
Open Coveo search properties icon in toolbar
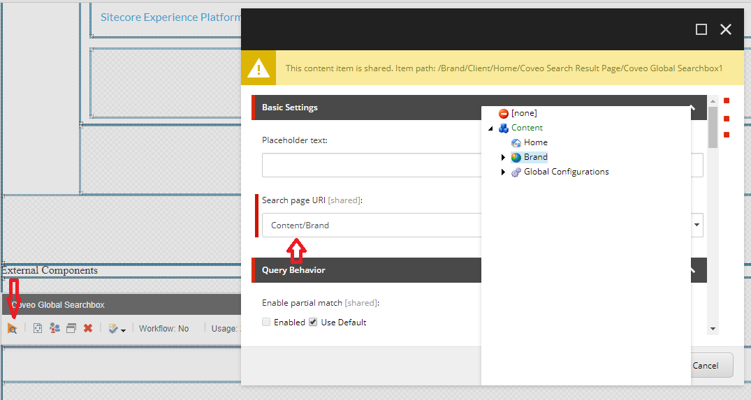(x=13, y=328)
